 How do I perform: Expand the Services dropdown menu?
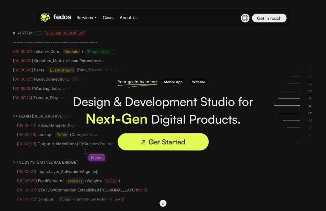point(86,18)
